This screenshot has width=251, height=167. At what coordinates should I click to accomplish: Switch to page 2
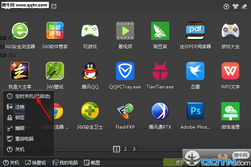coord(125,149)
